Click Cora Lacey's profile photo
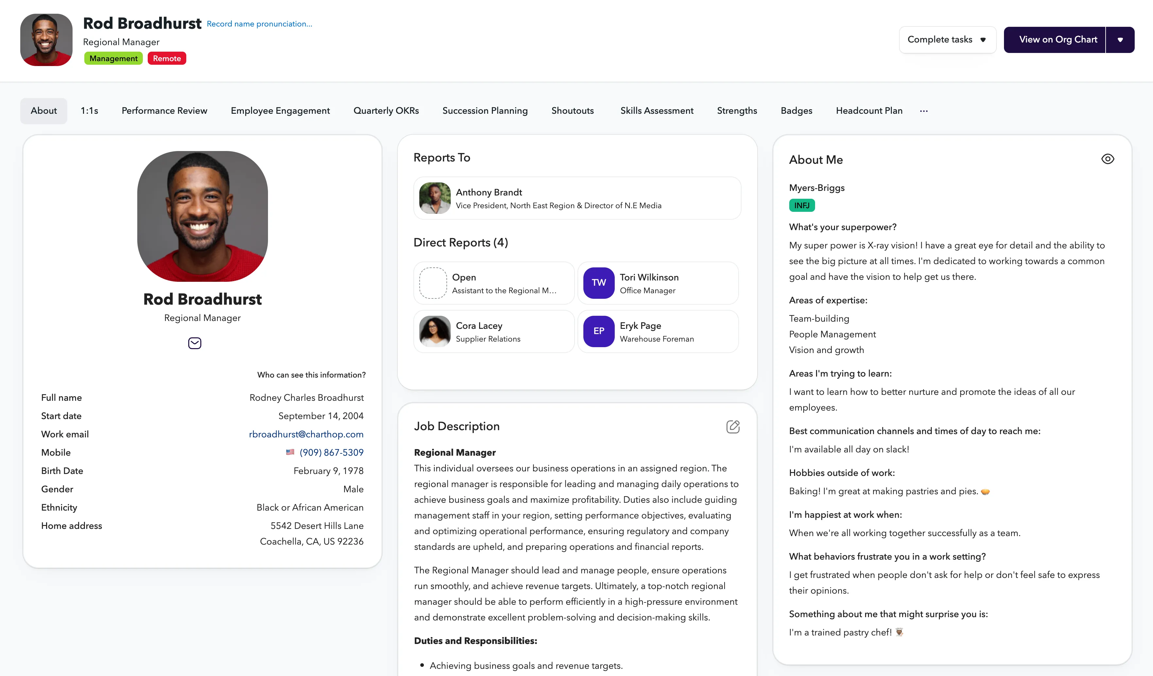This screenshot has height=676, width=1153. tap(435, 331)
